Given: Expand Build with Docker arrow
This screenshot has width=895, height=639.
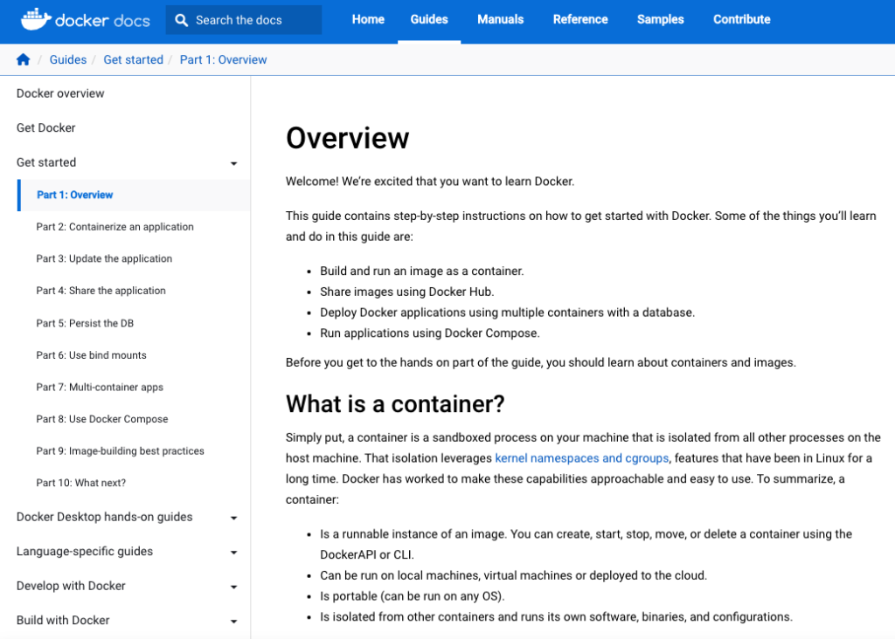Looking at the screenshot, I should 233,622.
